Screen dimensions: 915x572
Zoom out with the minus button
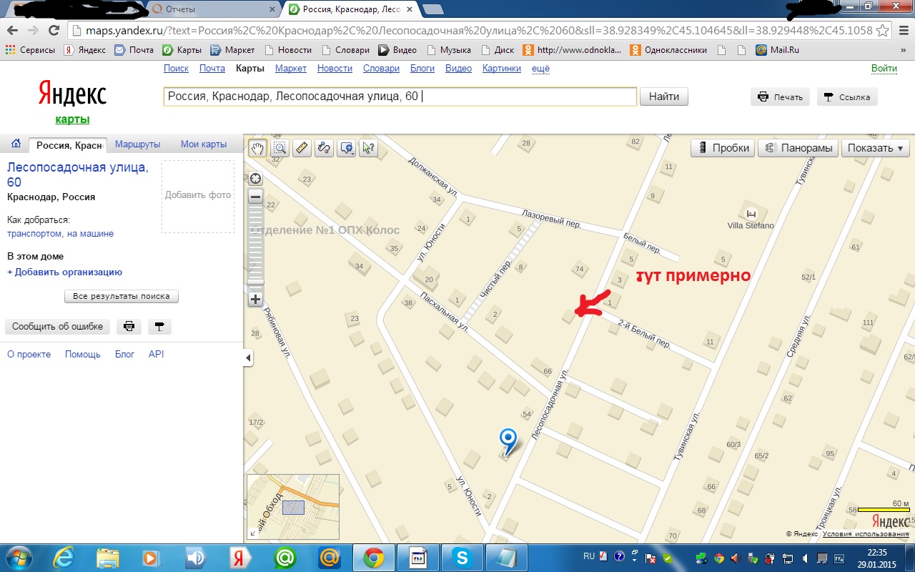[255, 197]
